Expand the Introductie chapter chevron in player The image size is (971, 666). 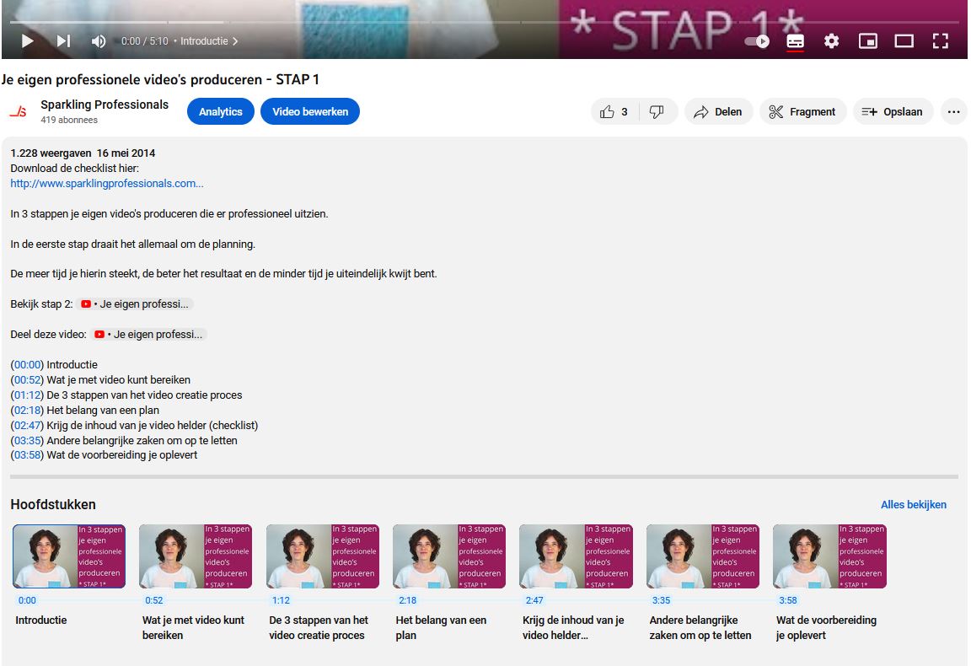pyautogui.click(x=235, y=40)
